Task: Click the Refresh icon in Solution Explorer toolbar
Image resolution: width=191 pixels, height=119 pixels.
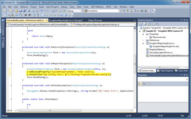Action: (x=149, y=24)
